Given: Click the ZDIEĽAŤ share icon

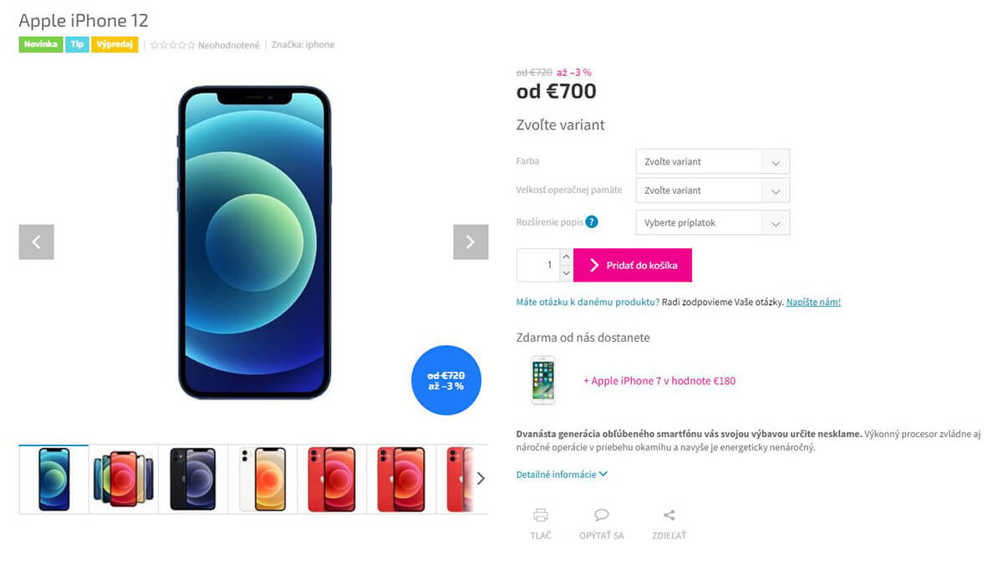Looking at the screenshot, I should (669, 515).
